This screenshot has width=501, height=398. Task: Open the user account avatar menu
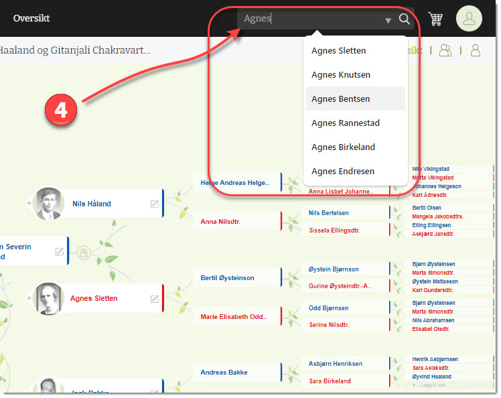[469, 19]
